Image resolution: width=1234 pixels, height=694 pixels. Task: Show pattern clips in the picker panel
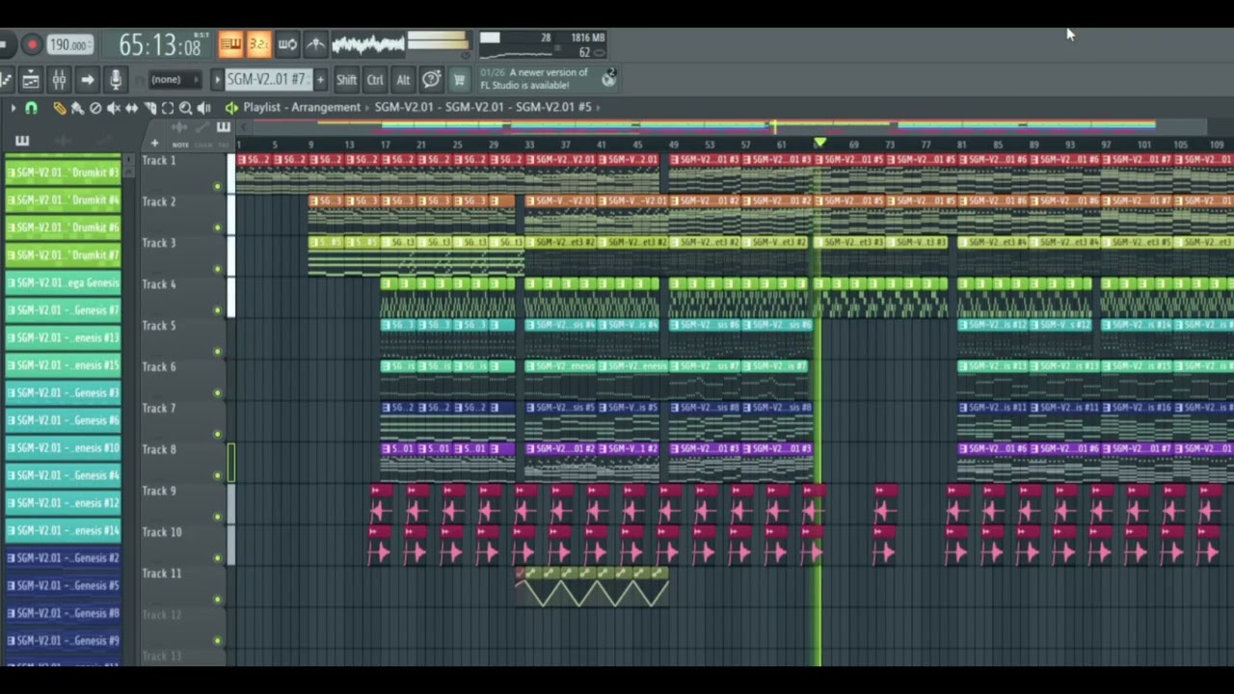coord(21,141)
